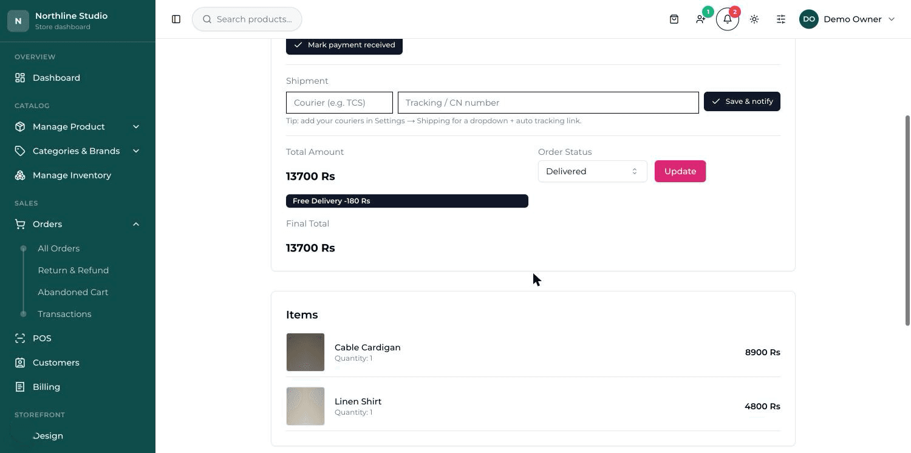Image resolution: width=911 pixels, height=453 pixels.
Task: Click the Customers contact icon
Action: [x=20, y=363]
